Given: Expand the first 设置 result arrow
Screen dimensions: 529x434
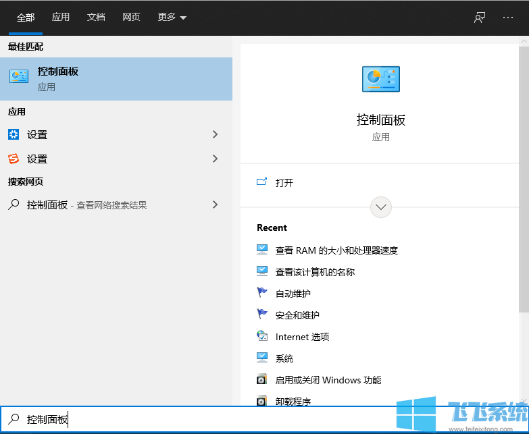Looking at the screenshot, I should [x=216, y=134].
